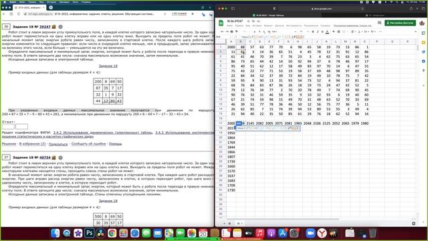Open Google Chrome from the Dock
428x241 pixels.
112,233
